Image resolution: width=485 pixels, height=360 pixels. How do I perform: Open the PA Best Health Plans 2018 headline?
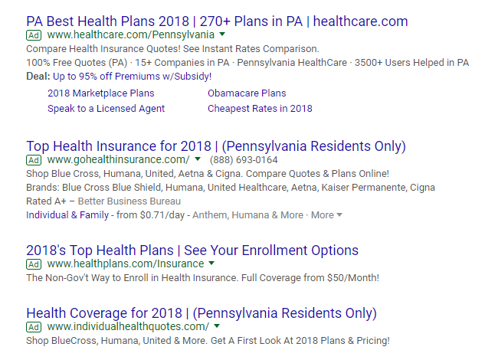217,21
